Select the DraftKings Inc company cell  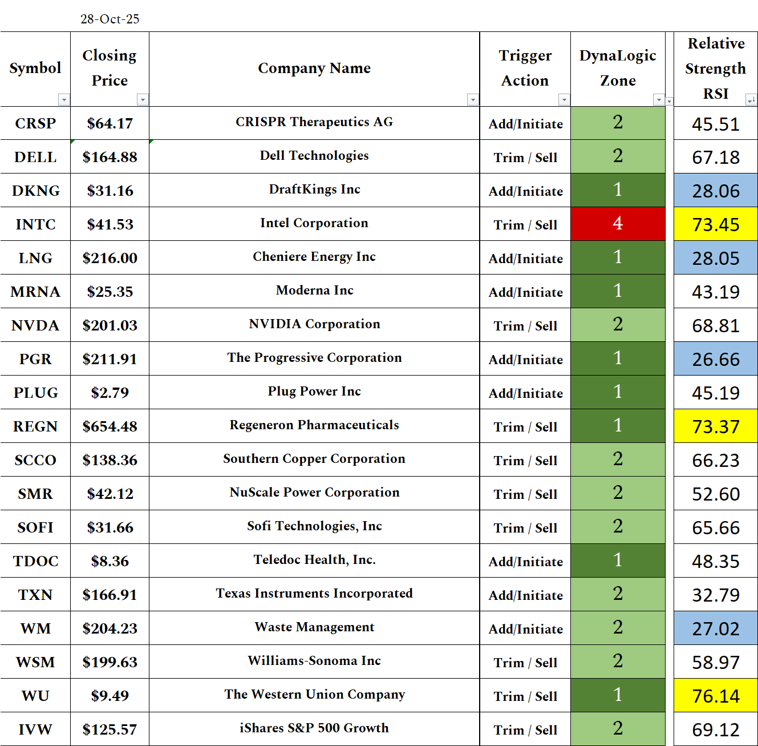click(314, 190)
